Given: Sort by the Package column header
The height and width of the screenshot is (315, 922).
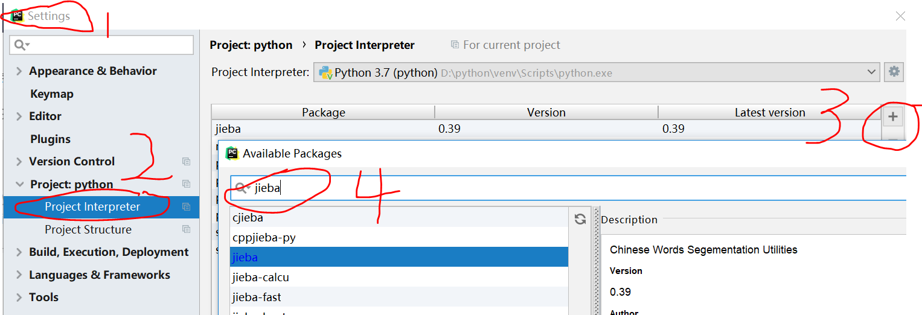Looking at the screenshot, I should click(x=323, y=112).
